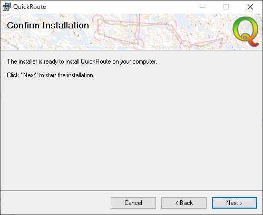Click the Confirm Installation heading
This screenshot has width=263, height=215.
(x=48, y=25)
